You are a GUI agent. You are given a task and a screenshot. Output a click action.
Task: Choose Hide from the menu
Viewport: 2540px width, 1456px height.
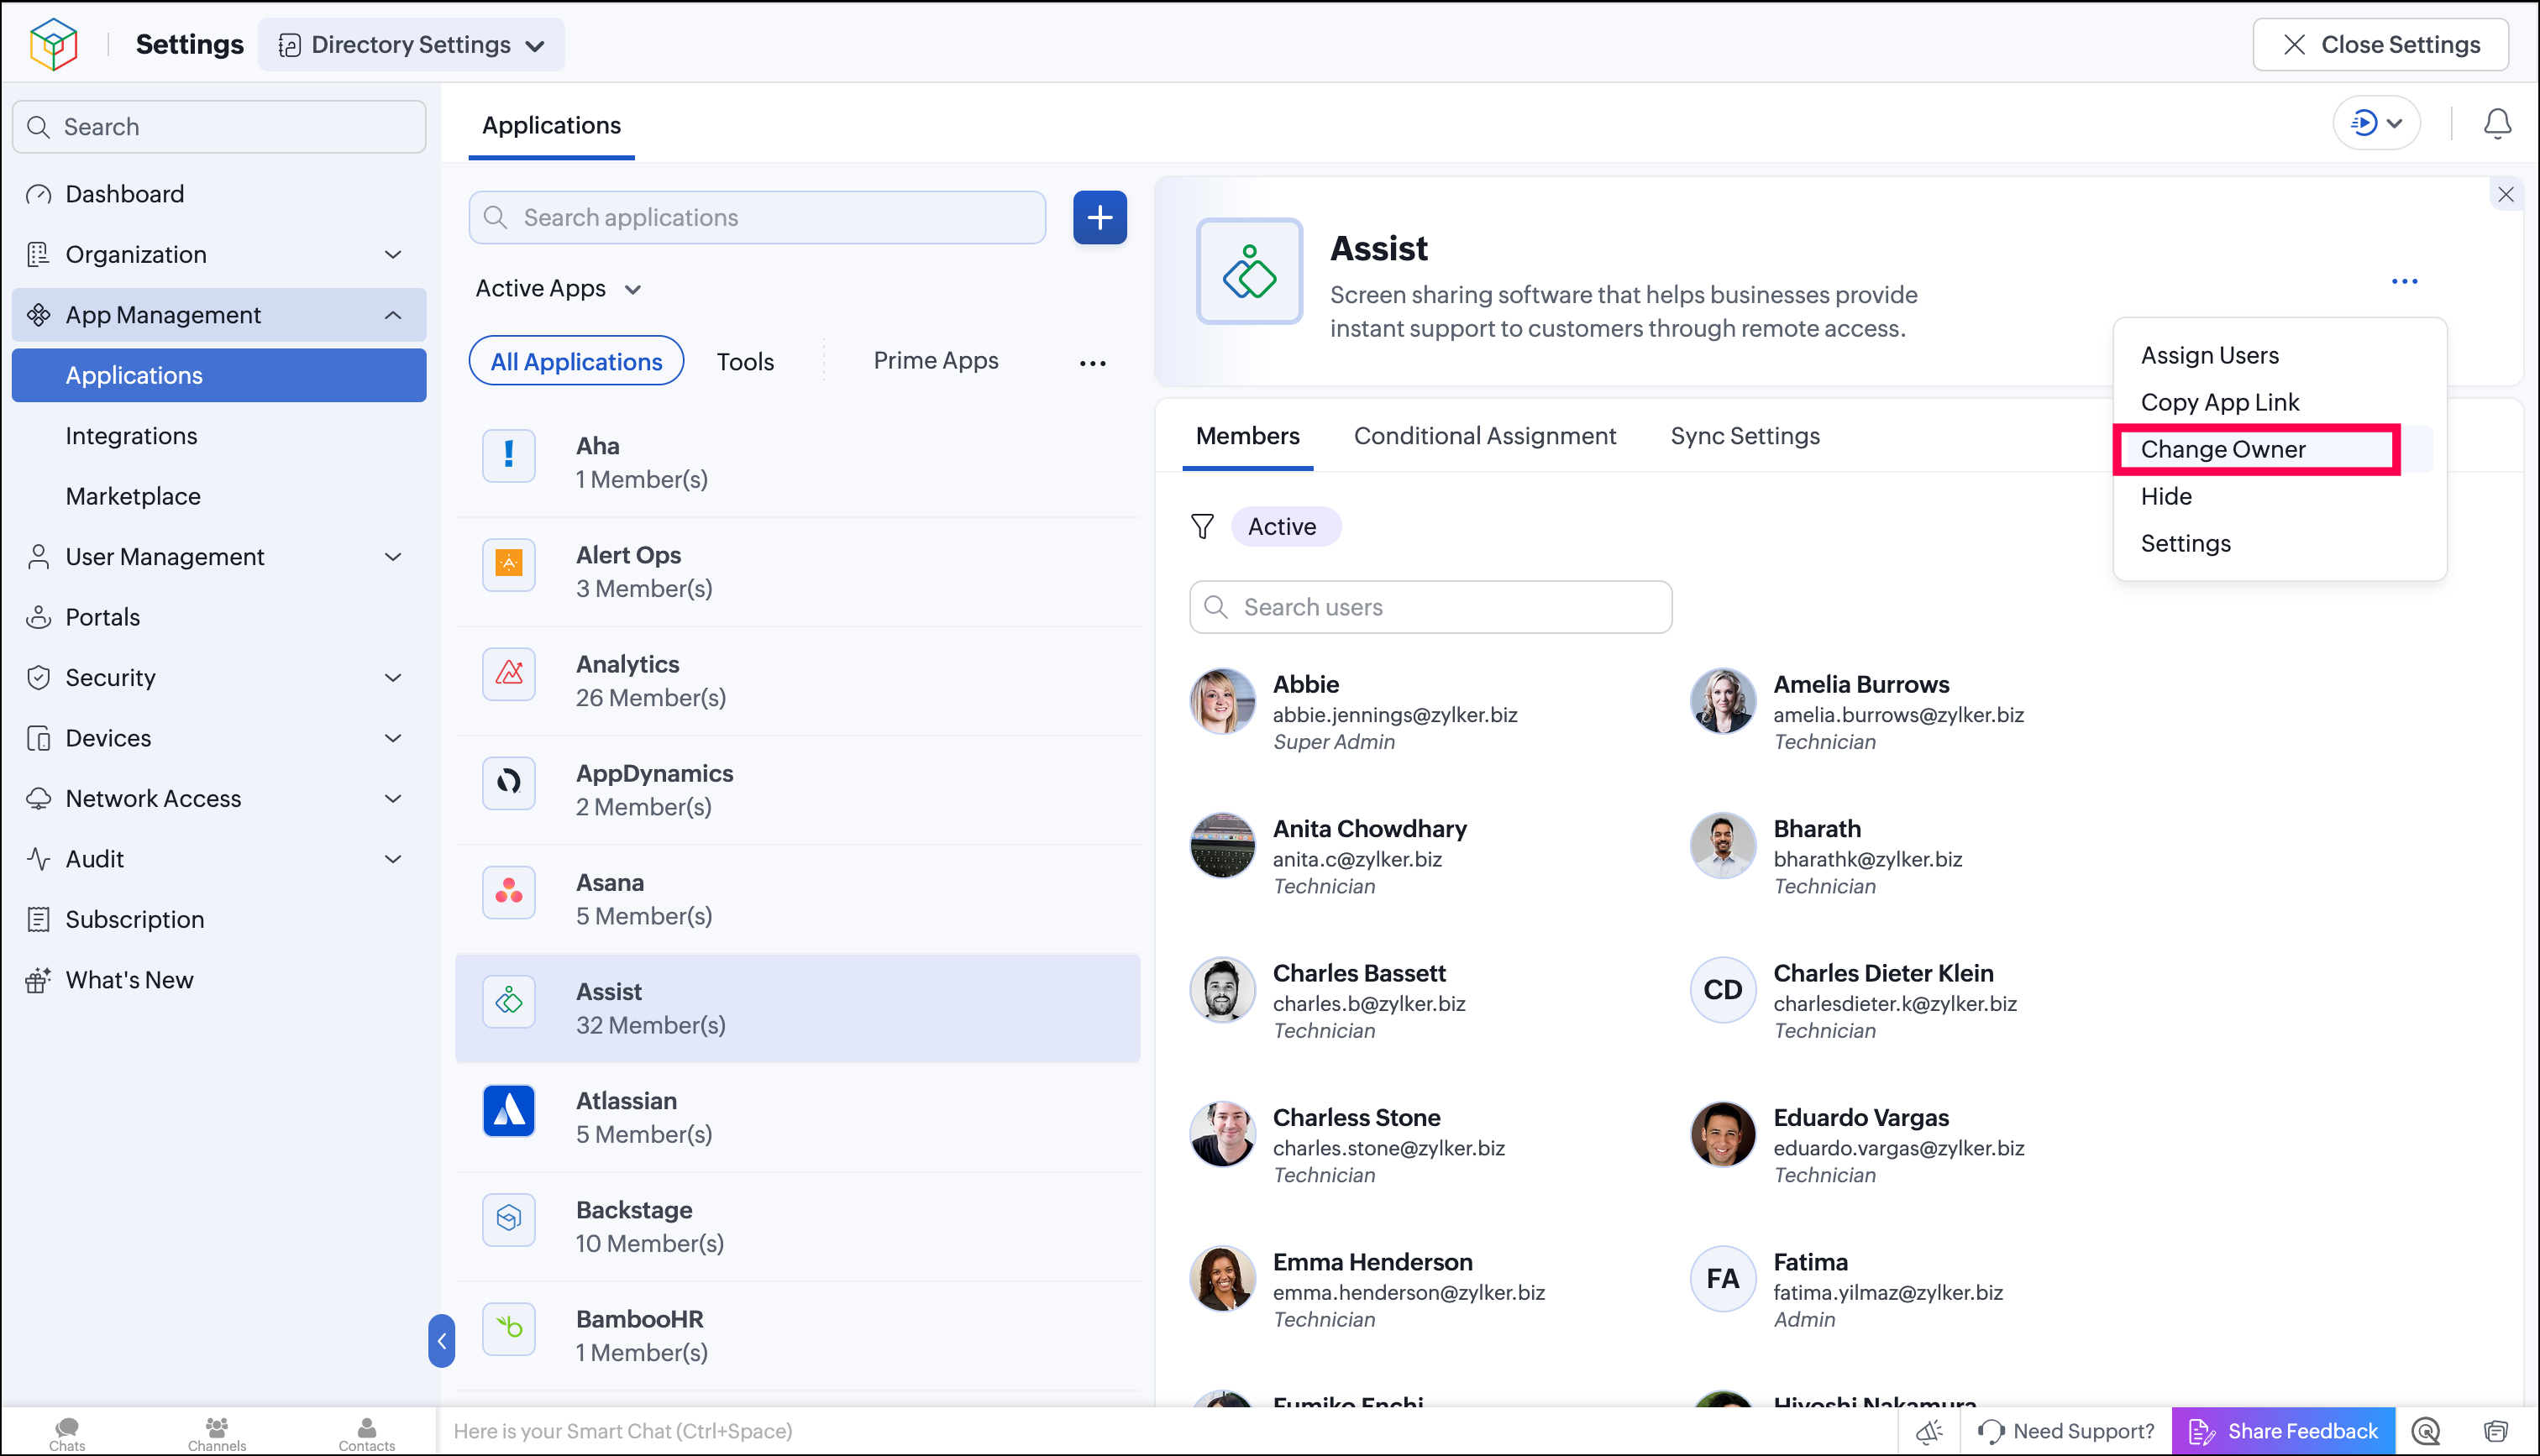click(x=2165, y=496)
